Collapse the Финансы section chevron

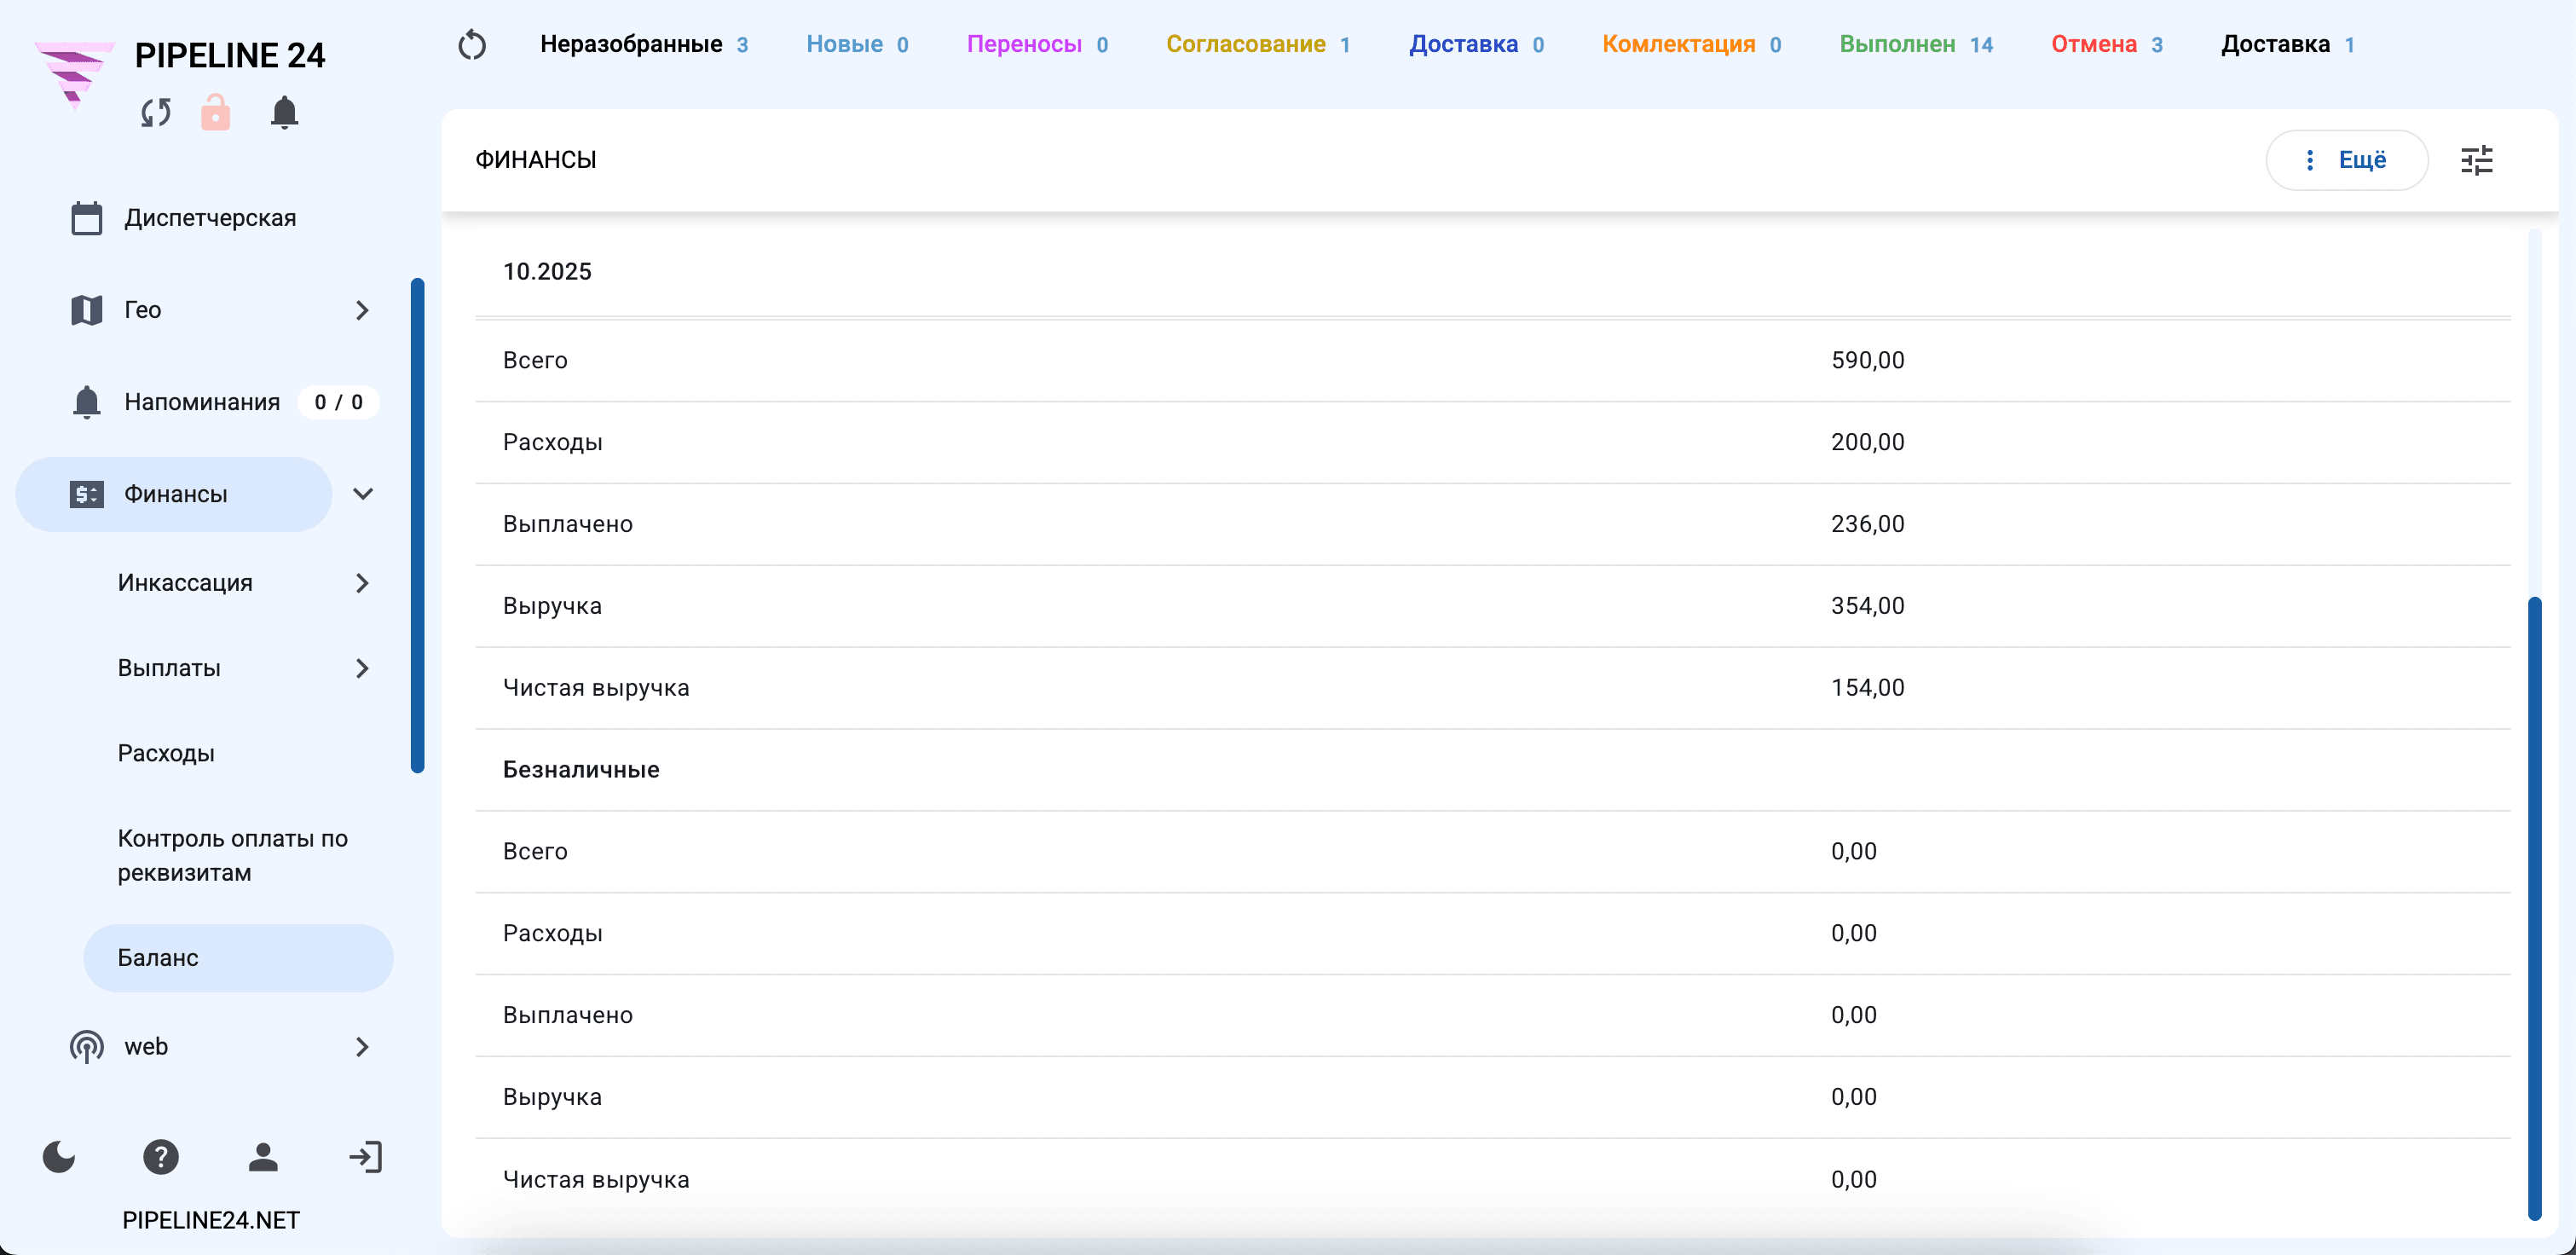[363, 494]
